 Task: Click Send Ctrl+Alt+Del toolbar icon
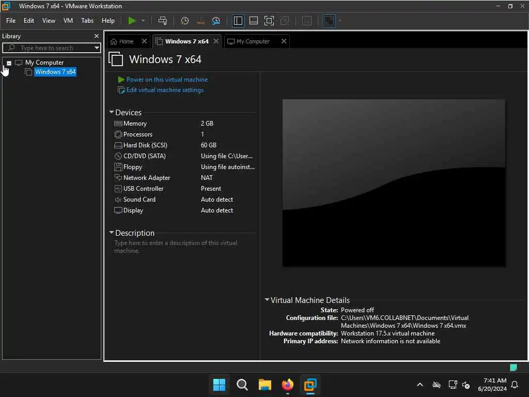pos(163,21)
